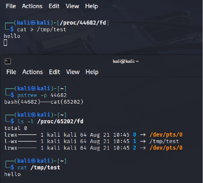Click the 'pstree -p 44682' command

(42, 96)
